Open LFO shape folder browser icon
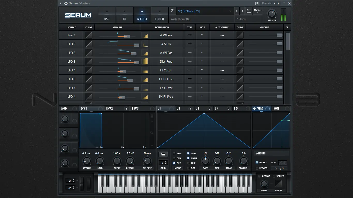This screenshot has height=198, width=353. pos(163,154)
